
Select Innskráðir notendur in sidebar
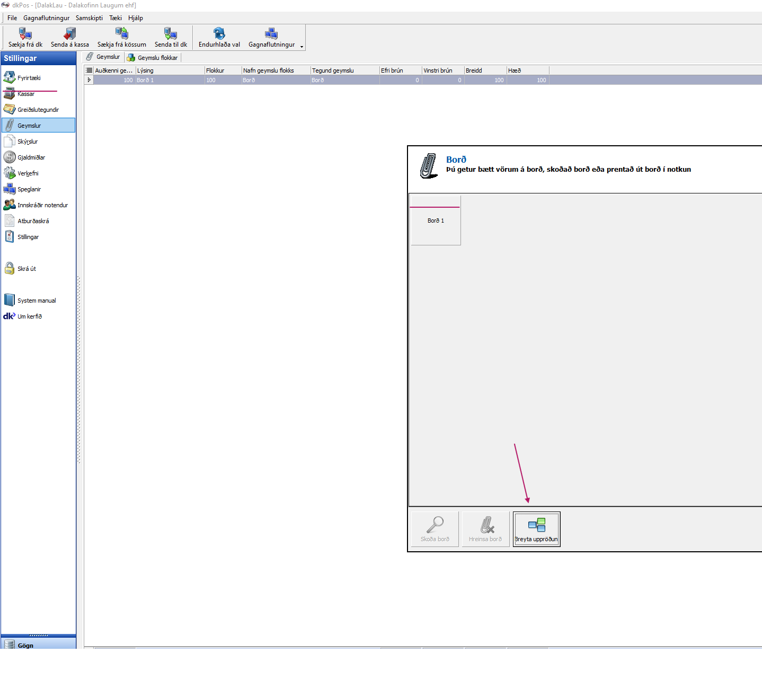pyautogui.click(x=42, y=205)
